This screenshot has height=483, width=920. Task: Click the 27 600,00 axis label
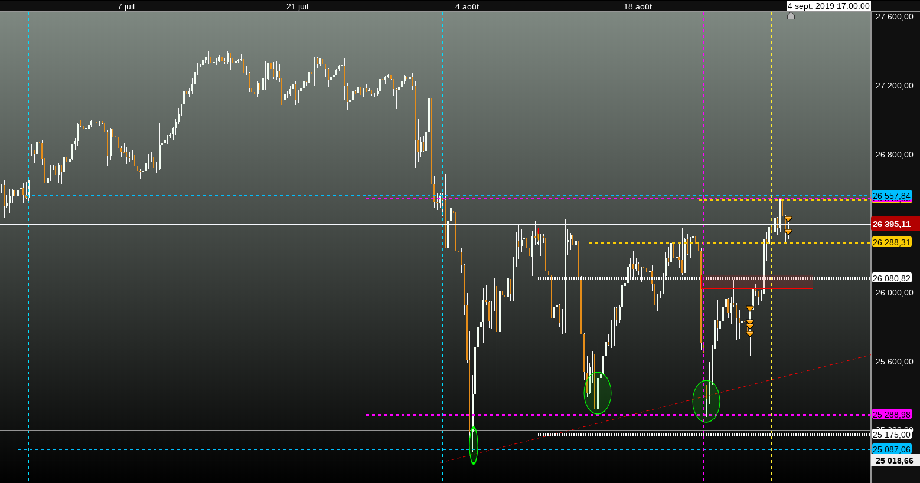pyautogui.click(x=894, y=17)
